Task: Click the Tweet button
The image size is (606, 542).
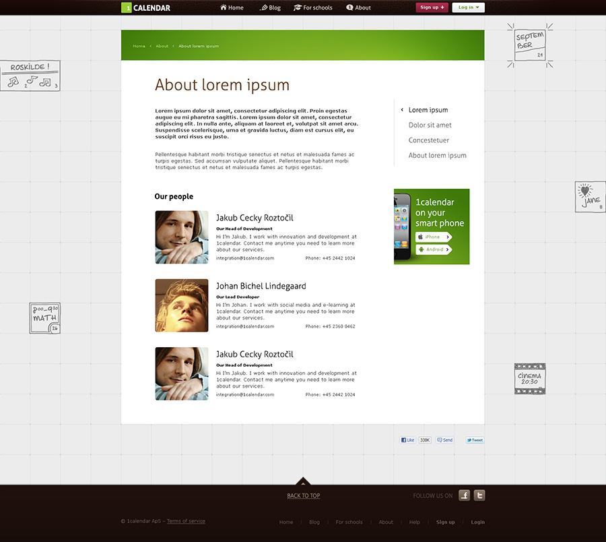Action: click(x=475, y=440)
